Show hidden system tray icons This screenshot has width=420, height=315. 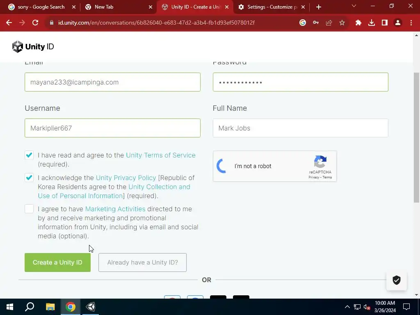pyautogui.click(x=347, y=307)
